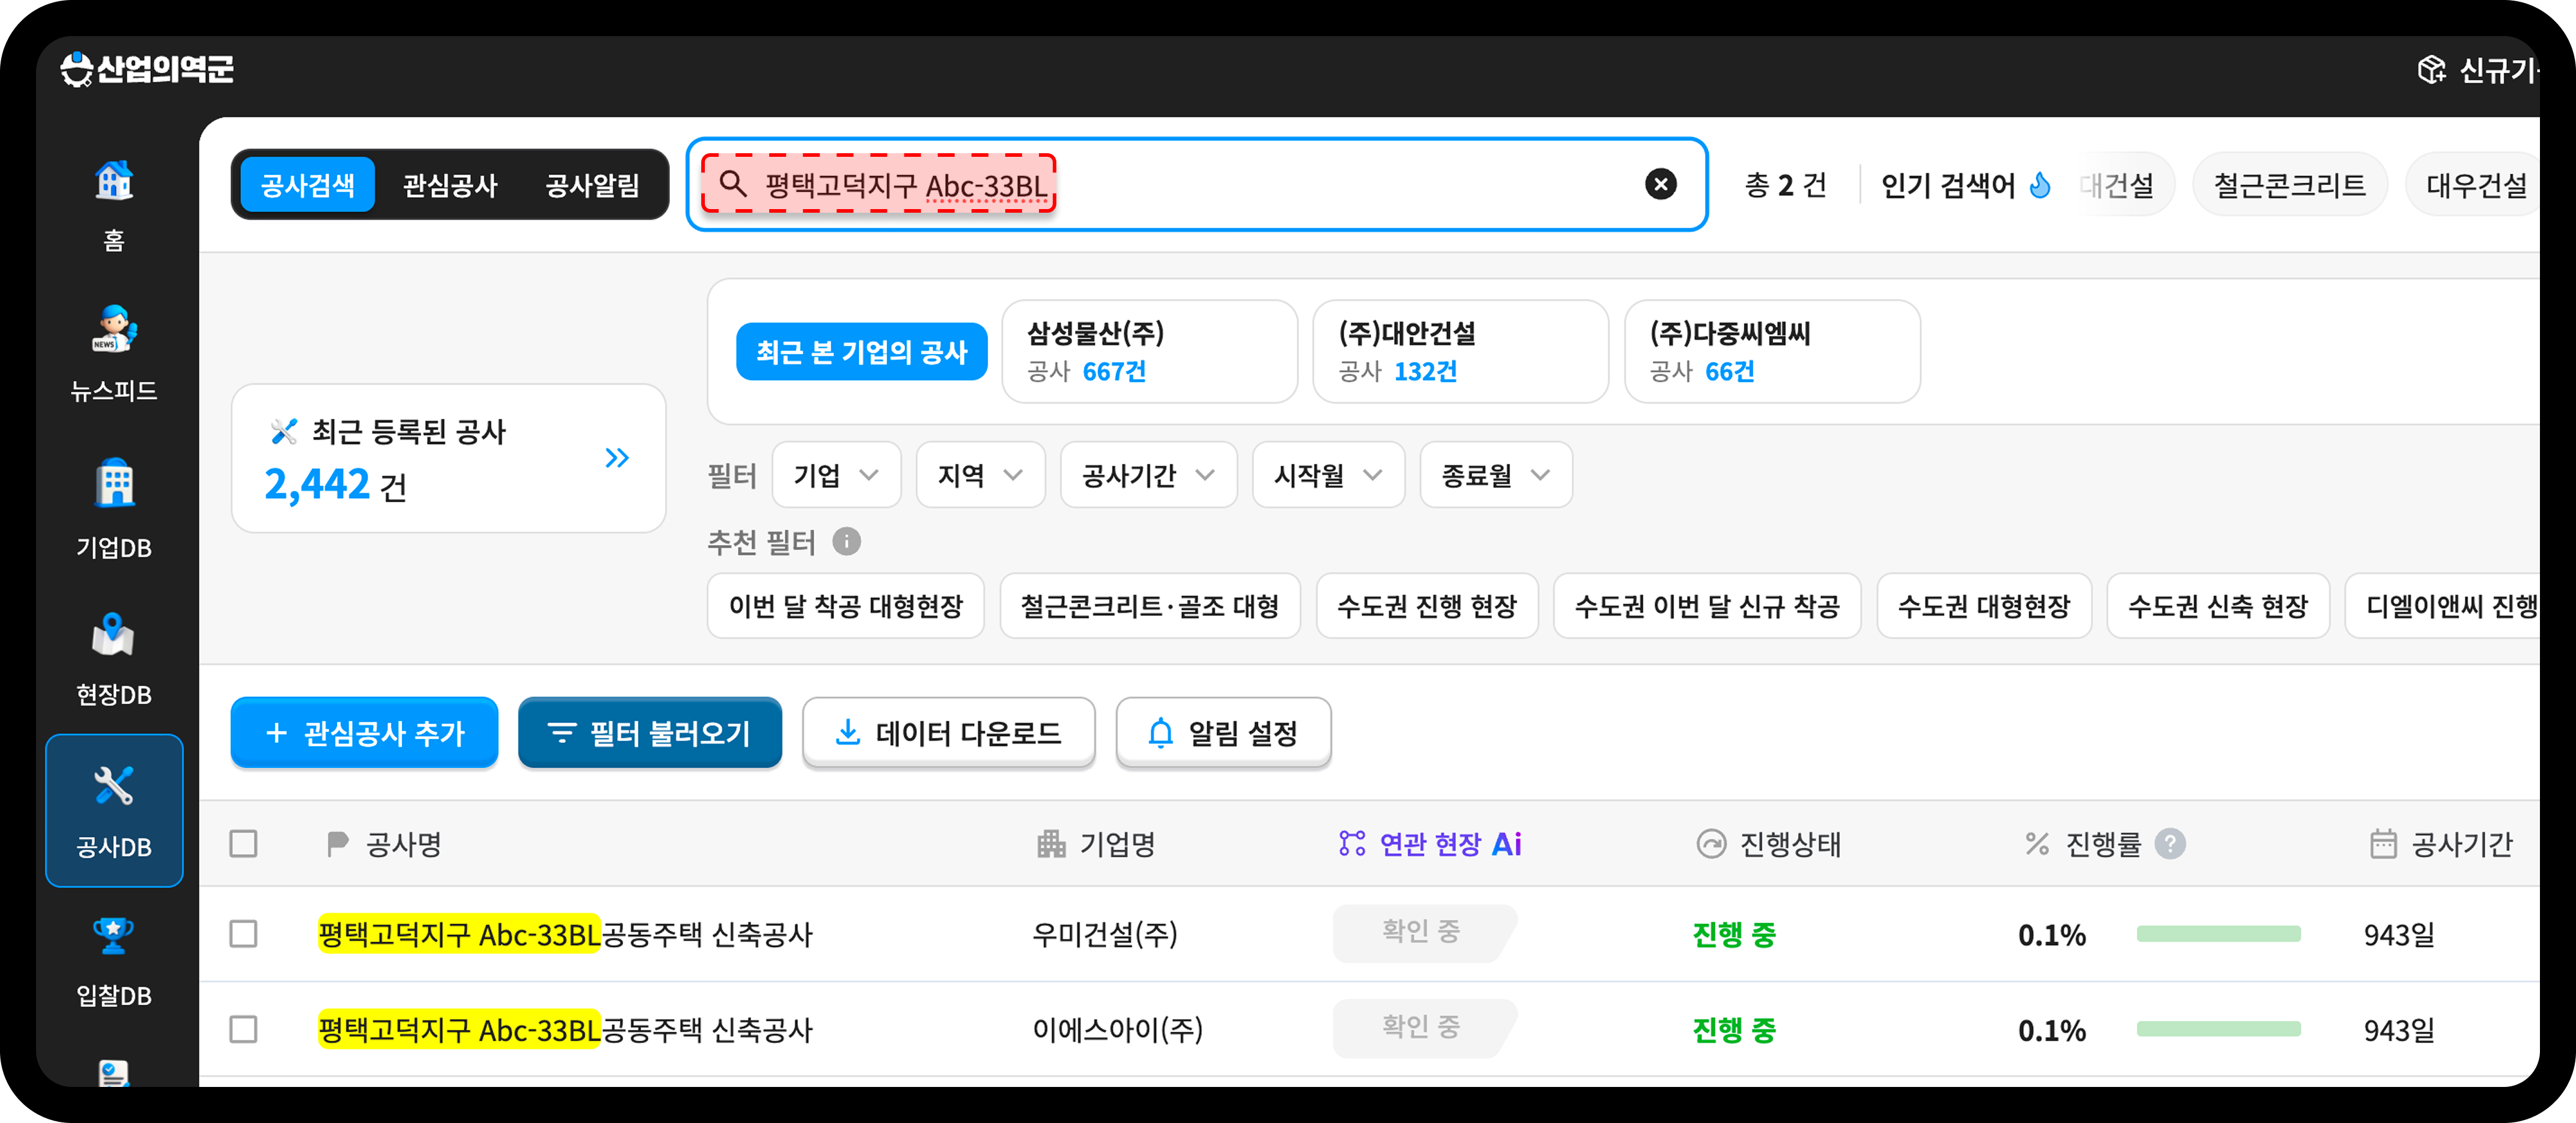Click the 알림 설정 button
The image size is (2576, 1123).
click(1223, 733)
